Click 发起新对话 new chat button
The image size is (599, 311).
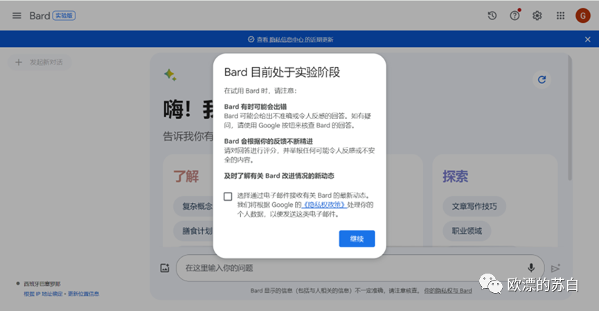(x=40, y=62)
